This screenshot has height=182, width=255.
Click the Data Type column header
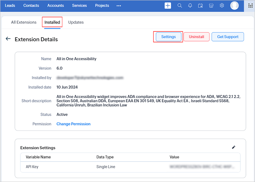105,157
